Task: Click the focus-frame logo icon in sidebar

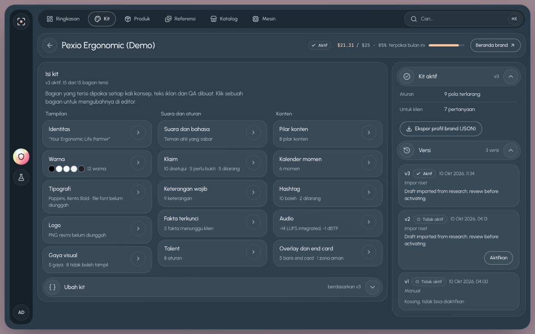Action: point(21,21)
